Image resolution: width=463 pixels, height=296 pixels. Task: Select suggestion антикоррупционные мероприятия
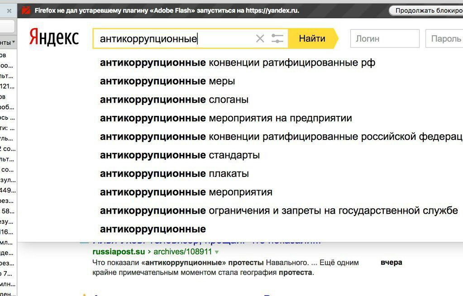[186, 192]
